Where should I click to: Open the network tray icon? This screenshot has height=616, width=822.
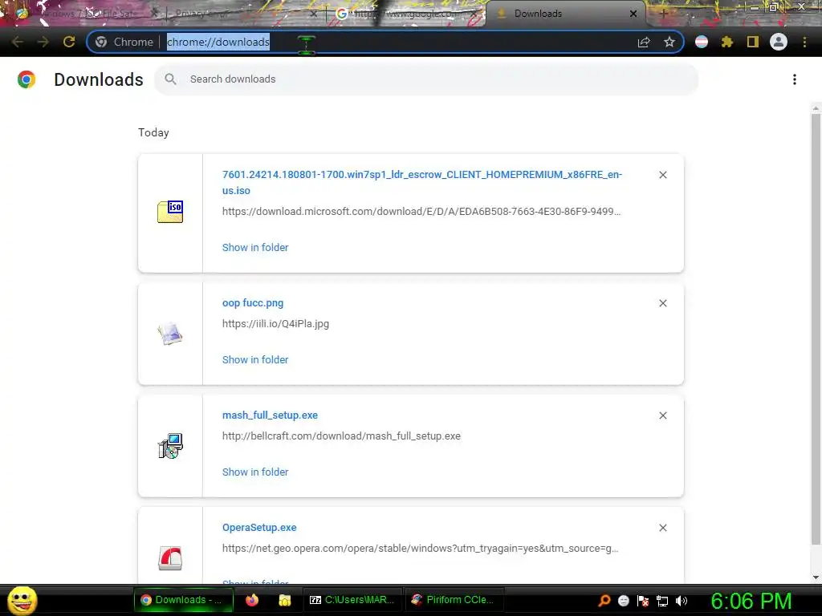point(662,601)
